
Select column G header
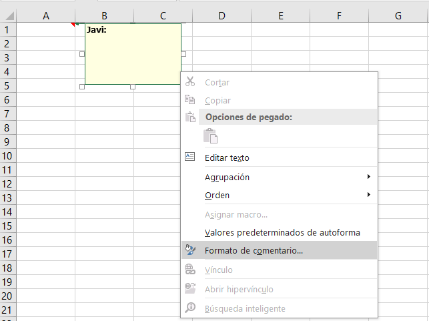pos(398,15)
